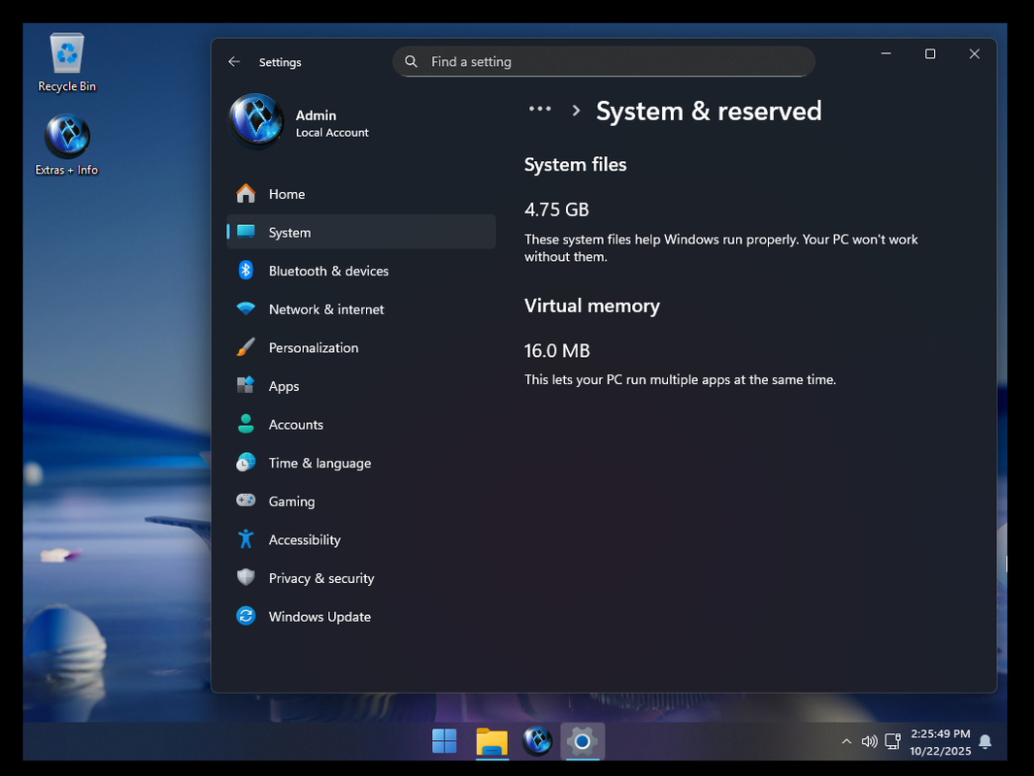
Task: Click the Time & language globe clock icon
Action: [x=246, y=462]
